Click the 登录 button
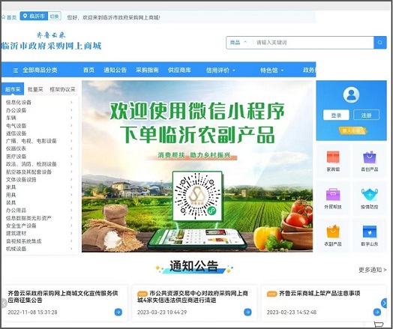The width and height of the screenshot is (393, 329). pos(336,115)
